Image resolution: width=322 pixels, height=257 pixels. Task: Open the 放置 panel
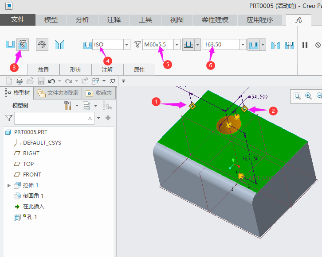coord(43,69)
